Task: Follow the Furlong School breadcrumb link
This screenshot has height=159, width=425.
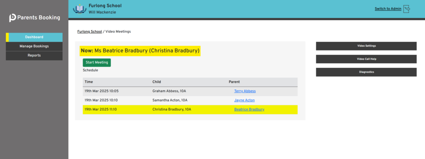Action: [x=90, y=31]
